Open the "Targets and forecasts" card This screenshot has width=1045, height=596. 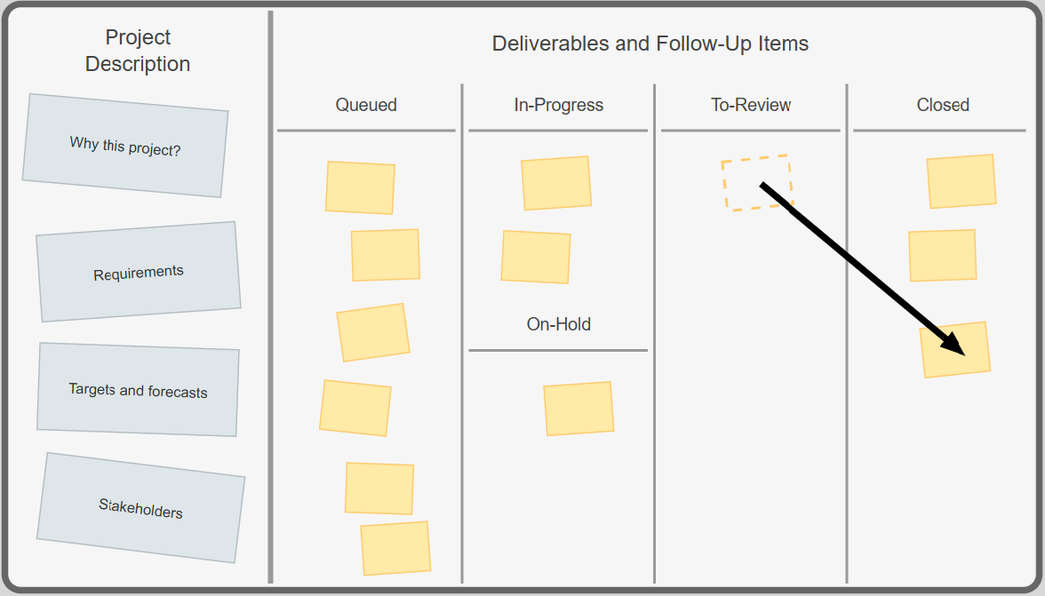coord(138,390)
